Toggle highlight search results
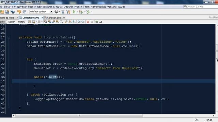218x122 pixels. click(58, 22)
